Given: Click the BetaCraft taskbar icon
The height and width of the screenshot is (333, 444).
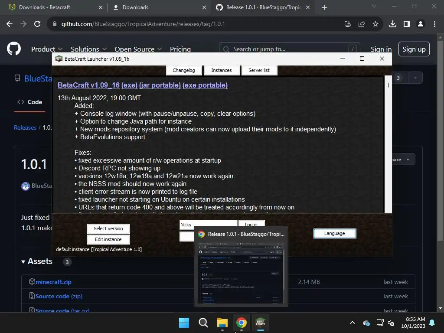Looking at the screenshot, I should point(261,323).
